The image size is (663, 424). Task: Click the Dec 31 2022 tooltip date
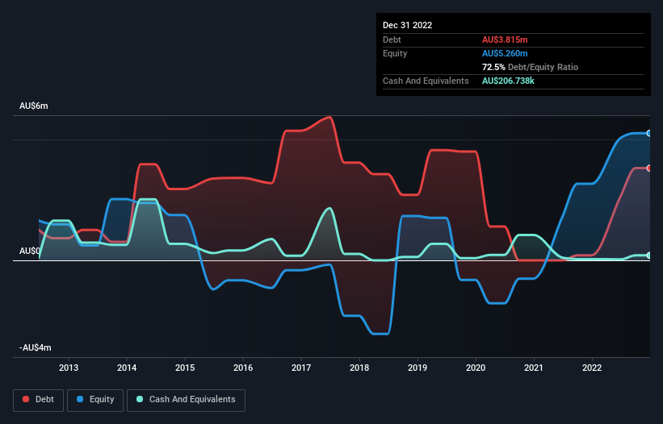pyautogui.click(x=408, y=25)
